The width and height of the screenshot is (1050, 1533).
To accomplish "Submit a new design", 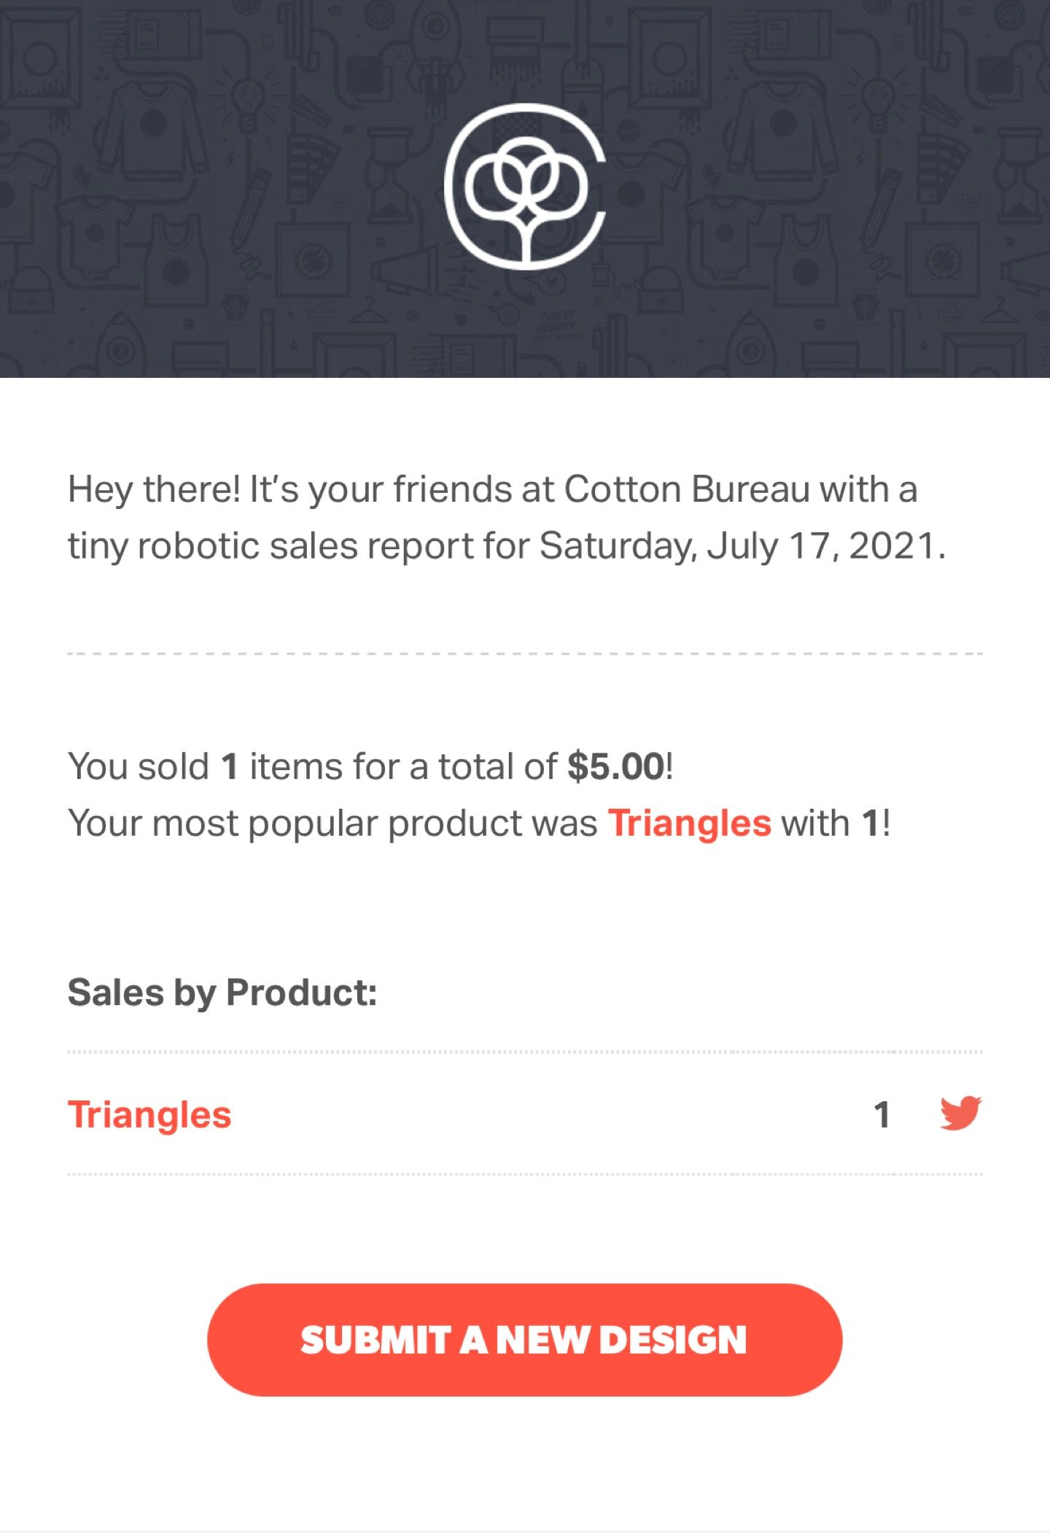I will click(525, 1340).
